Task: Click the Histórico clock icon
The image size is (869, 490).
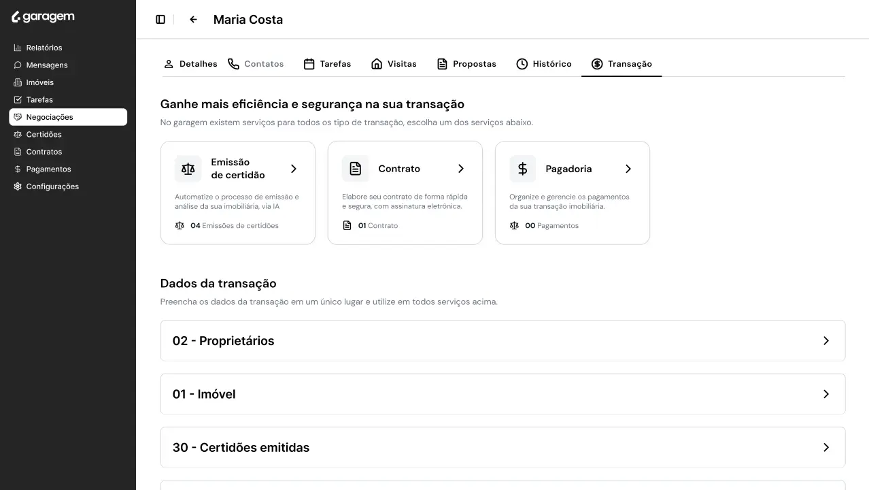Action: coord(522,64)
